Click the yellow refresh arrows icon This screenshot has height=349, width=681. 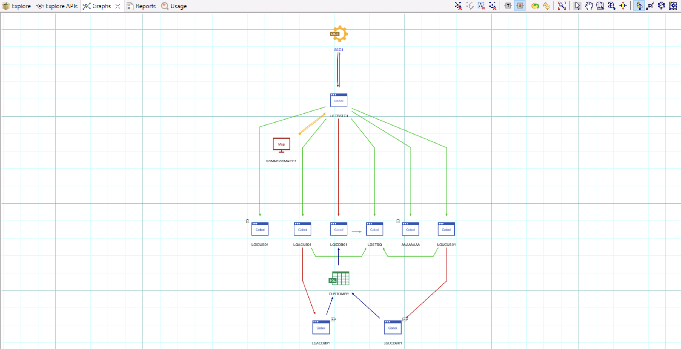[546, 6]
